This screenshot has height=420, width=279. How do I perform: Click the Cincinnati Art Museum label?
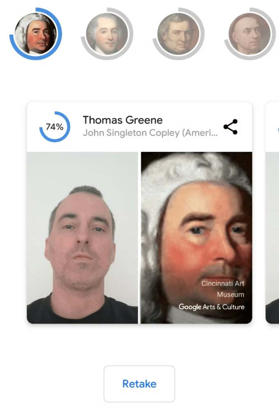tap(223, 289)
